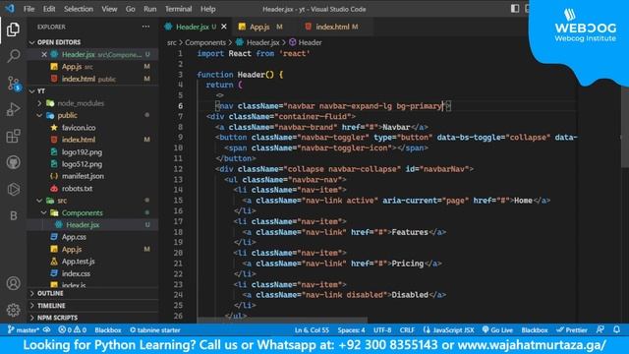
Task: Click the Go Live status bar button
Action: 497,330
